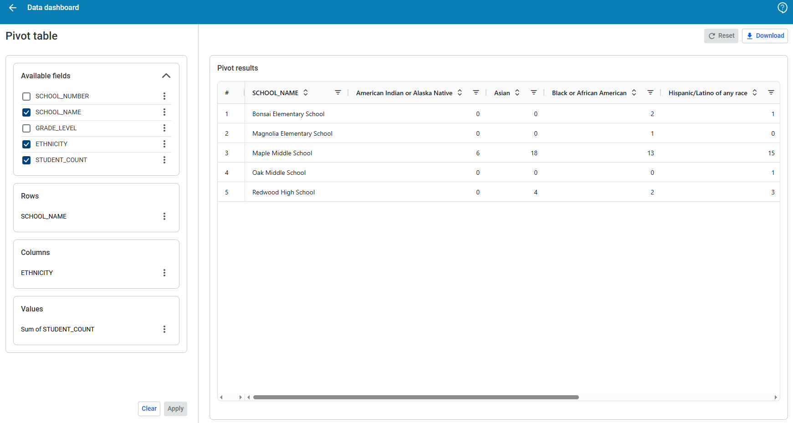Image resolution: width=793 pixels, height=423 pixels.
Task: Open options menu for SCHOOL_NUMBER field
Action: 164,96
